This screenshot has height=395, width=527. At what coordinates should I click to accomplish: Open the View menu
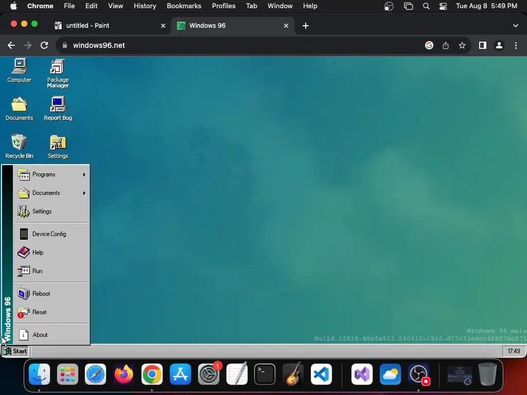[116, 6]
